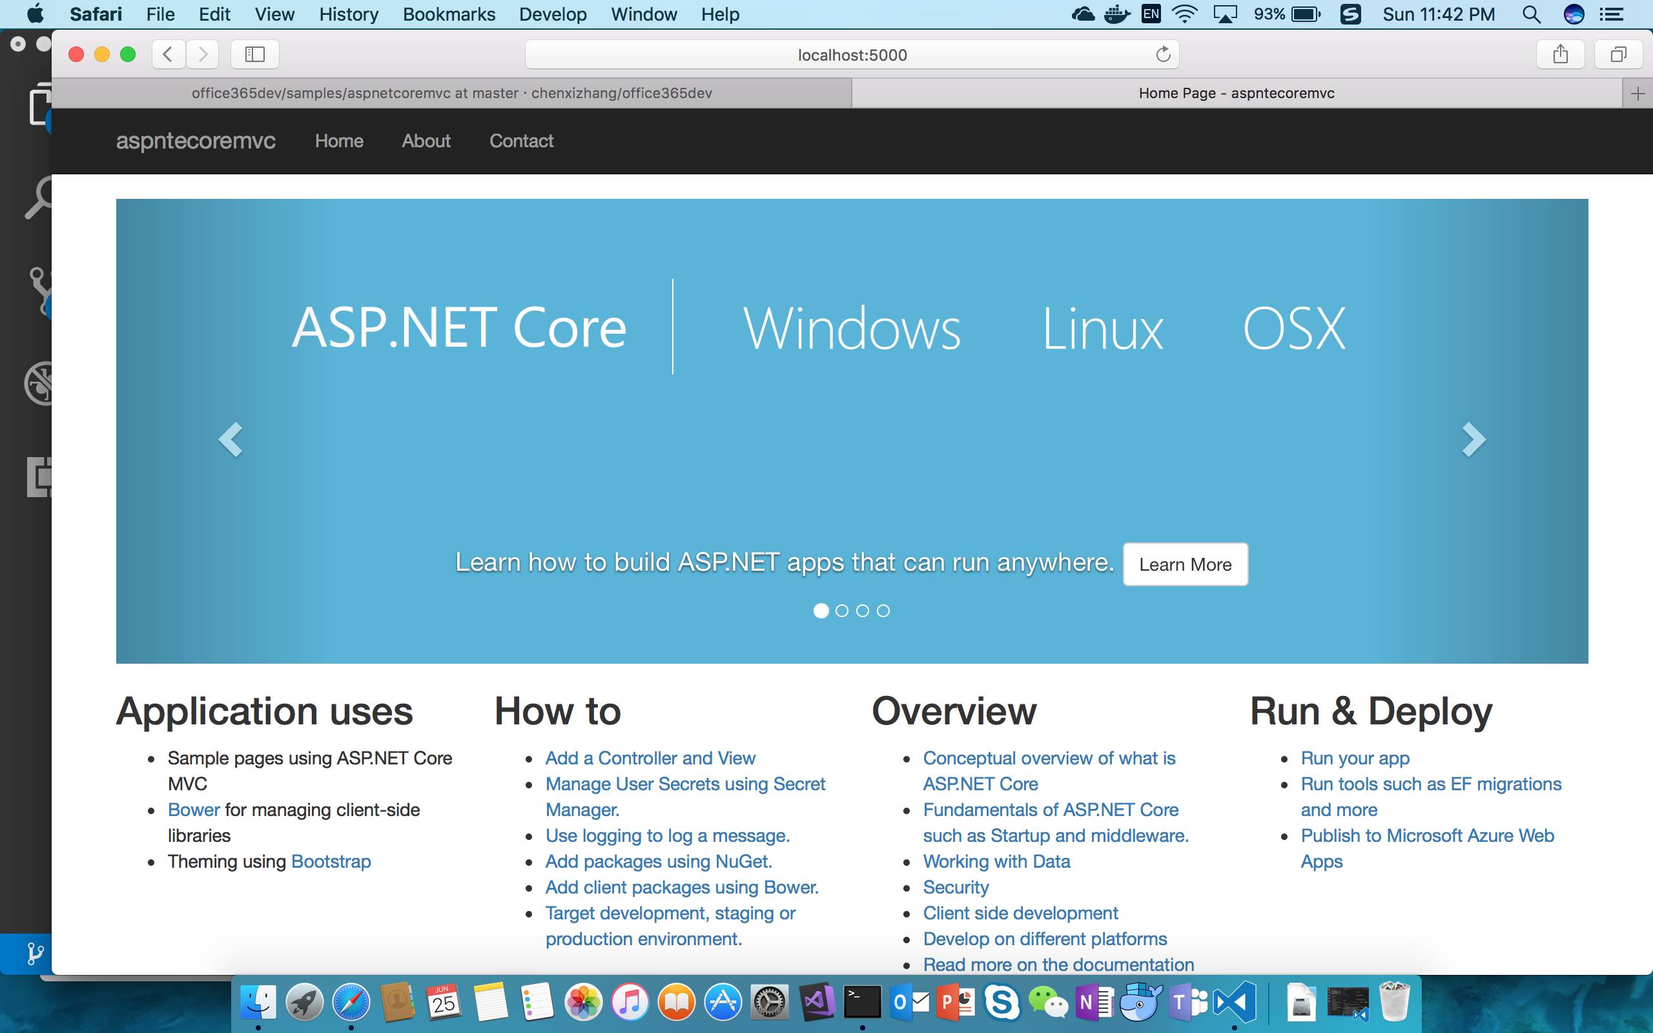Click the Safari browser icon in dock
Screen dimensions: 1653x1033
click(x=350, y=1005)
